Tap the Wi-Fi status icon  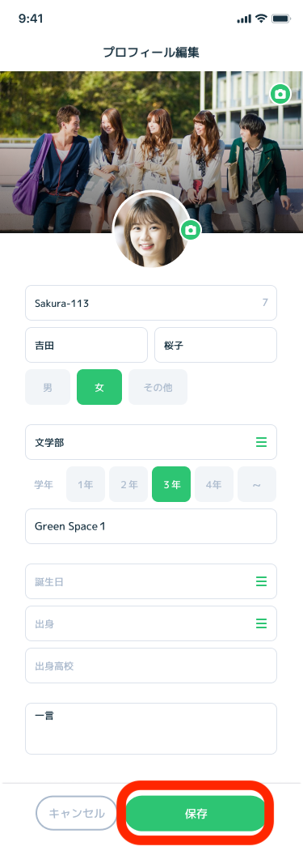coord(261,19)
